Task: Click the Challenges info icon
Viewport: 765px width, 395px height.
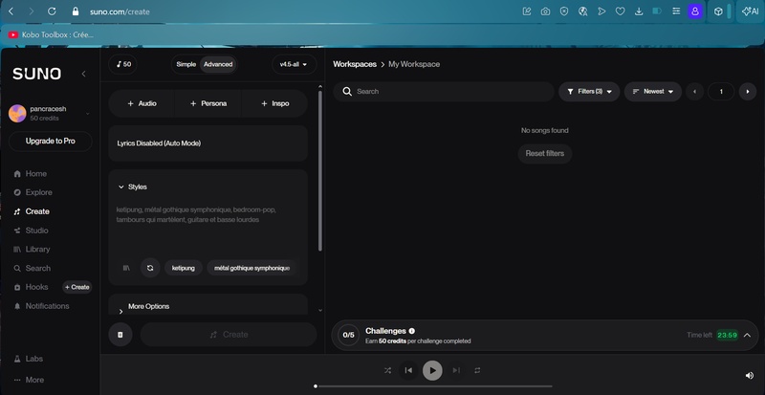Action: click(412, 331)
